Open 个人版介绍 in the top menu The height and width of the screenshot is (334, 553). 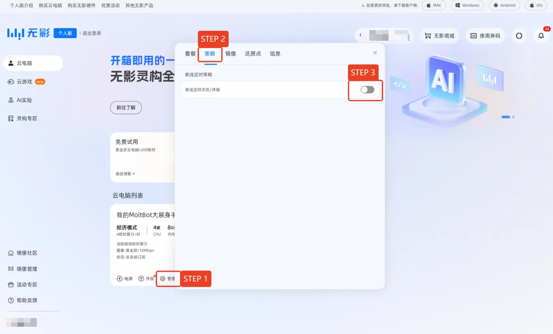(21, 6)
